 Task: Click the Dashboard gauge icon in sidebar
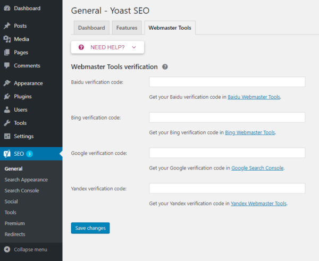[x=6, y=9]
